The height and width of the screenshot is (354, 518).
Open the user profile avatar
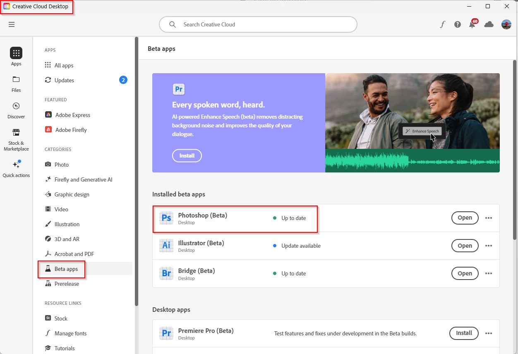[506, 24]
